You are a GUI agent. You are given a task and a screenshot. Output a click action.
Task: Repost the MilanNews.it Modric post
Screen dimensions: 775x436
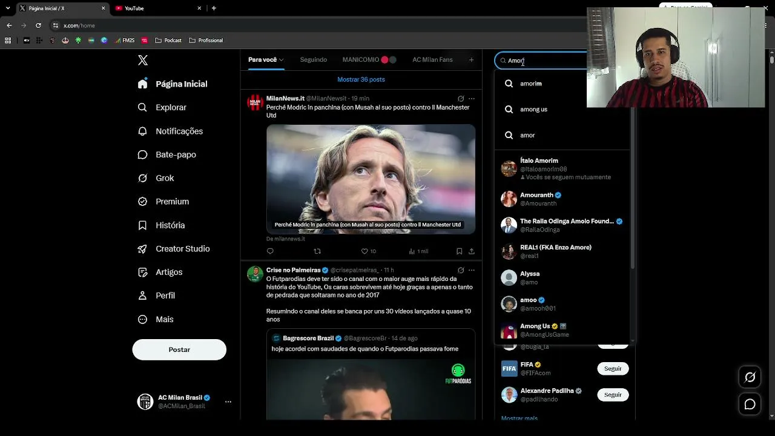click(317, 251)
